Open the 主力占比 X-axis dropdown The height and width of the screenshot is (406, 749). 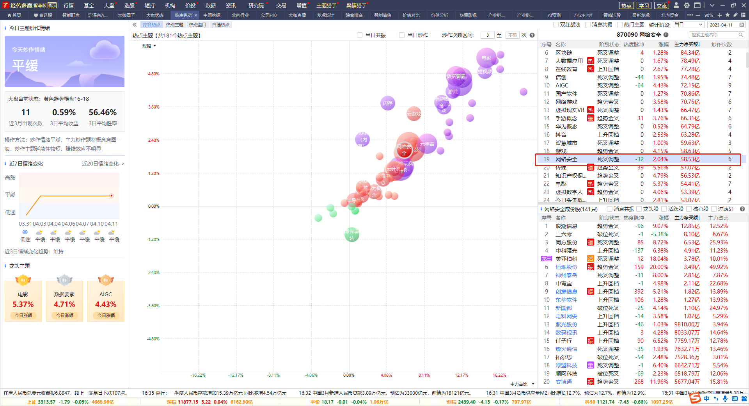[522, 384]
